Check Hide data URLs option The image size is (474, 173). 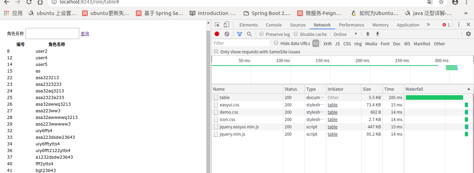point(276,43)
